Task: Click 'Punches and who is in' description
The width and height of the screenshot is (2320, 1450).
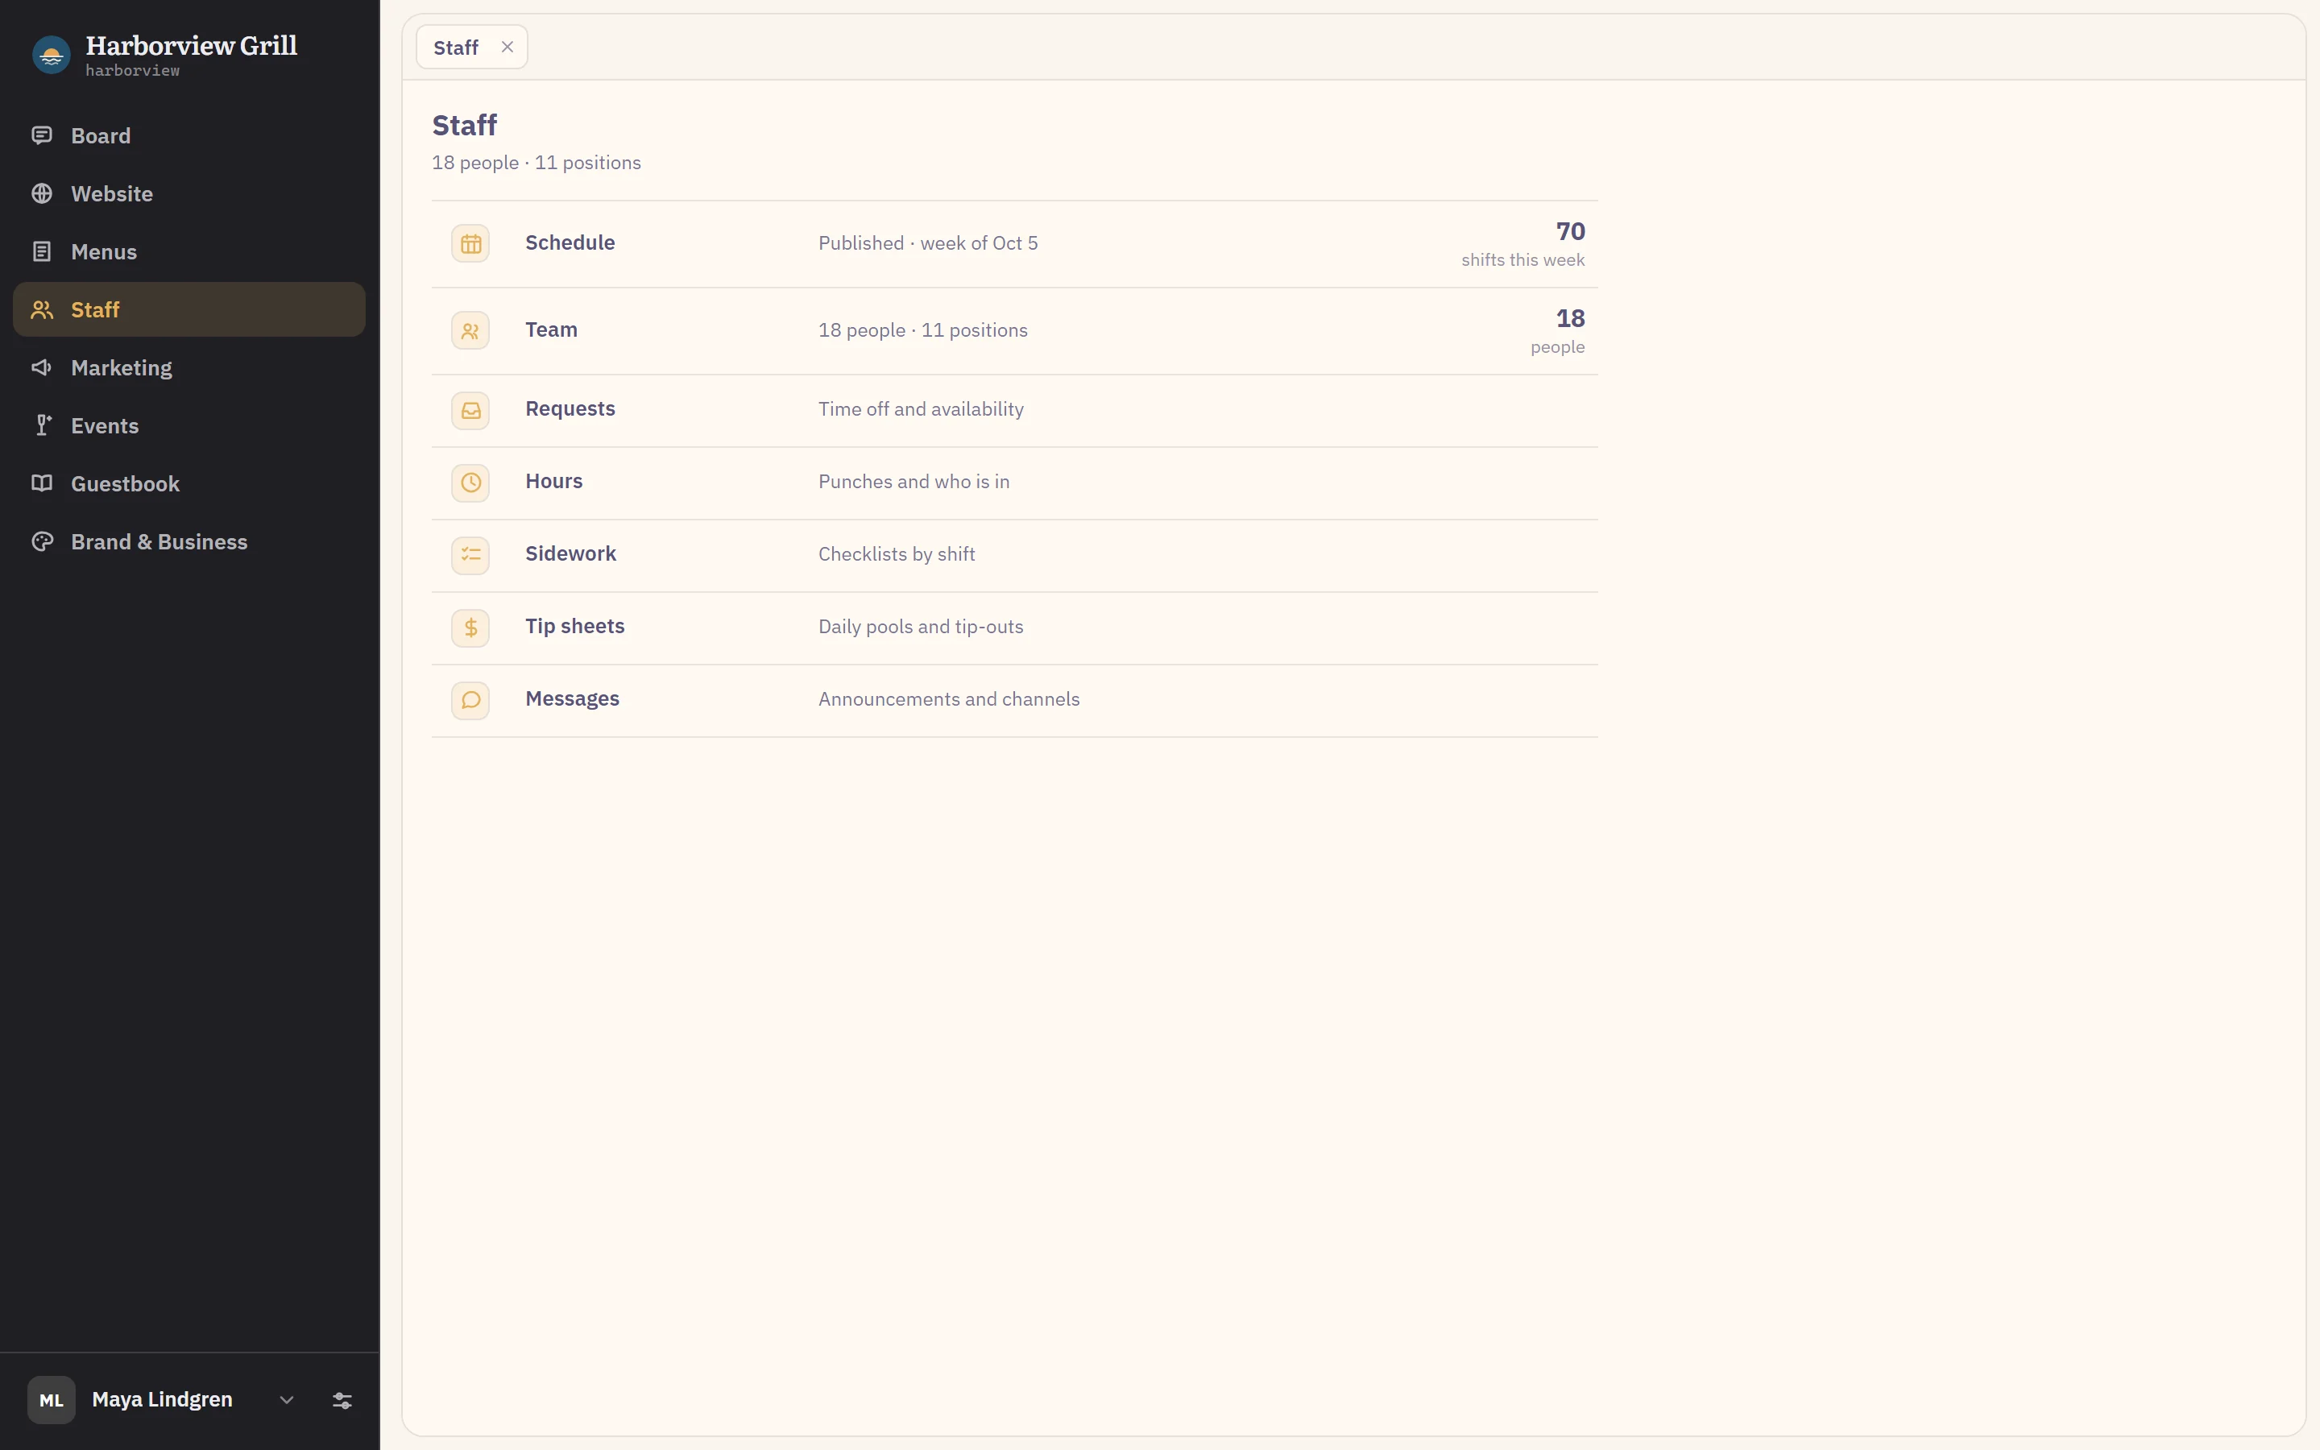Action: 913,482
